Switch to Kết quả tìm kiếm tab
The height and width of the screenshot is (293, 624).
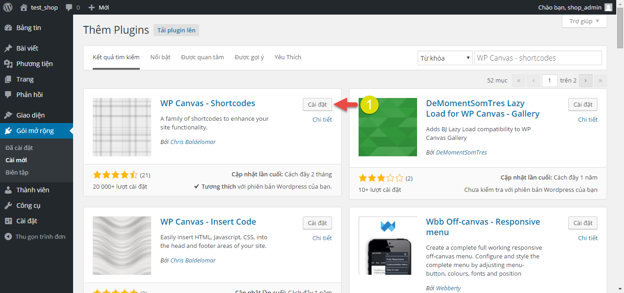116,57
